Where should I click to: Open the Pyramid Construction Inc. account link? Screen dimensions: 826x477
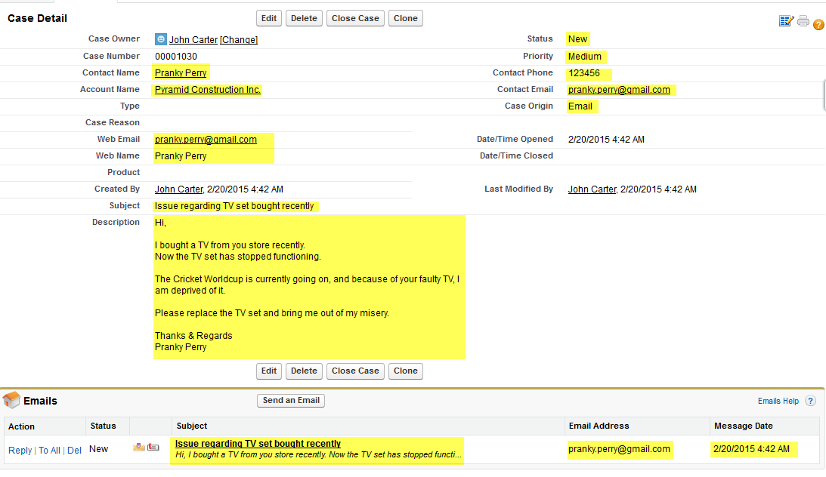tap(208, 90)
